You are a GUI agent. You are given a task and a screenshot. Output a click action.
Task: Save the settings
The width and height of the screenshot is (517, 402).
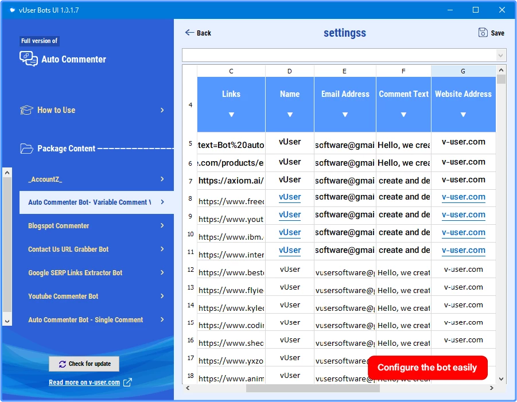[491, 33]
